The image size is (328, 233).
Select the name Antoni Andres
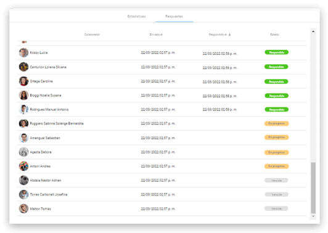(40, 166)
